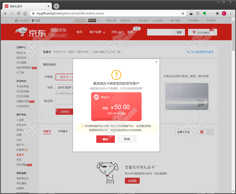Open the extensions puzzle icon

(217, 13)
